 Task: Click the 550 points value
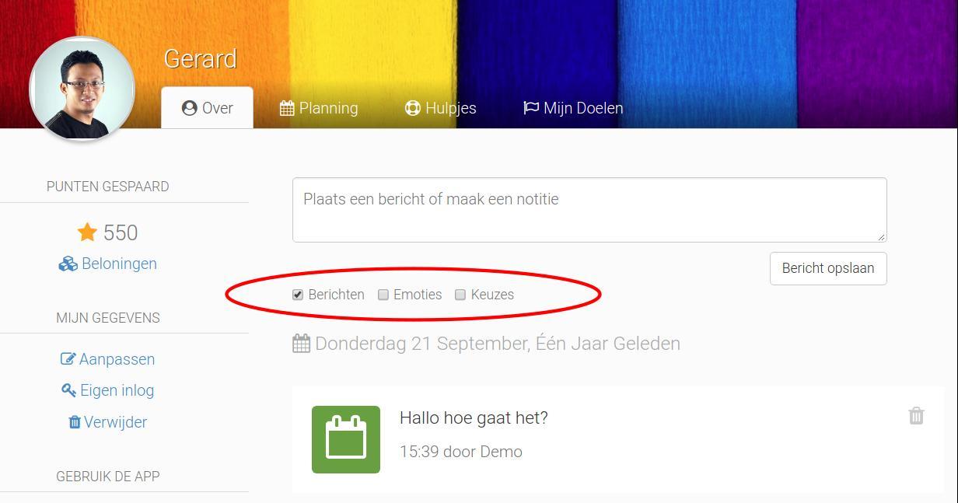pos(121,232)
